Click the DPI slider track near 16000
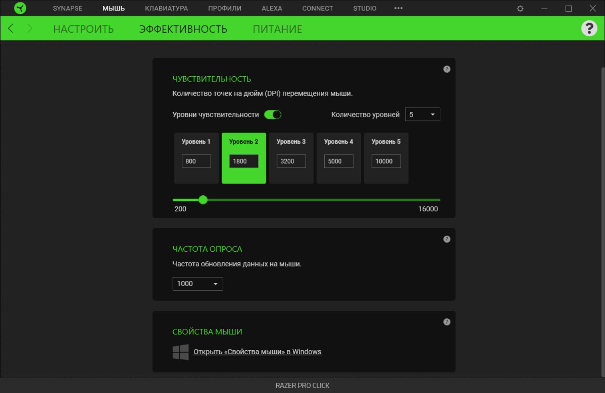605x393 pixels. coord(437,200)
